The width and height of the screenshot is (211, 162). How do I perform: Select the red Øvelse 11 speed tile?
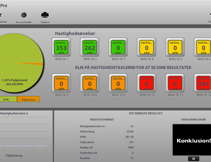pos(175,83)
